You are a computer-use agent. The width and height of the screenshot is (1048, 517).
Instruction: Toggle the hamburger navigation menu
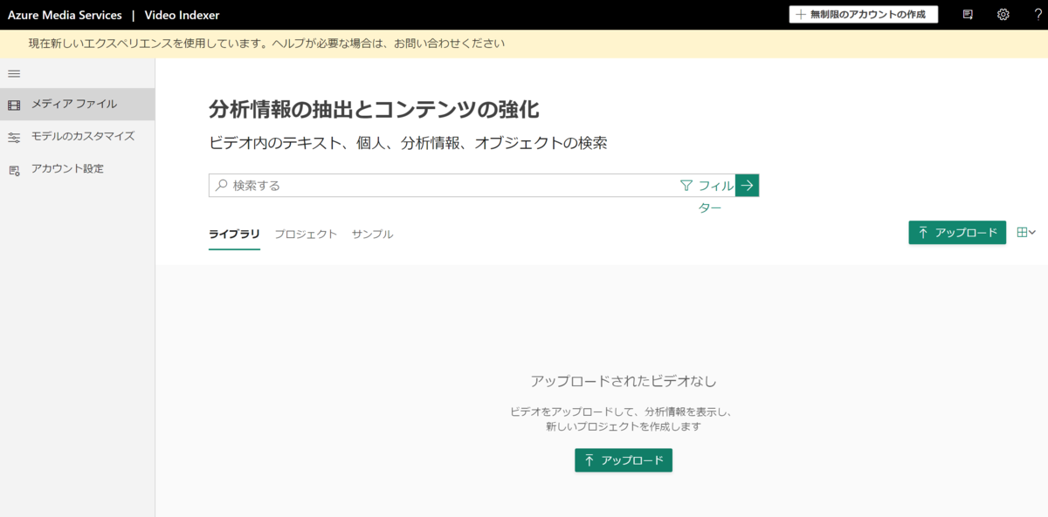coord(14,73)
